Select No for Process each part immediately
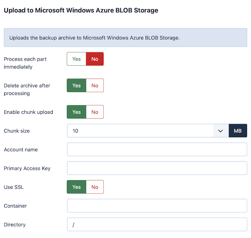This screenshot has width=251, height=238. 95,59
